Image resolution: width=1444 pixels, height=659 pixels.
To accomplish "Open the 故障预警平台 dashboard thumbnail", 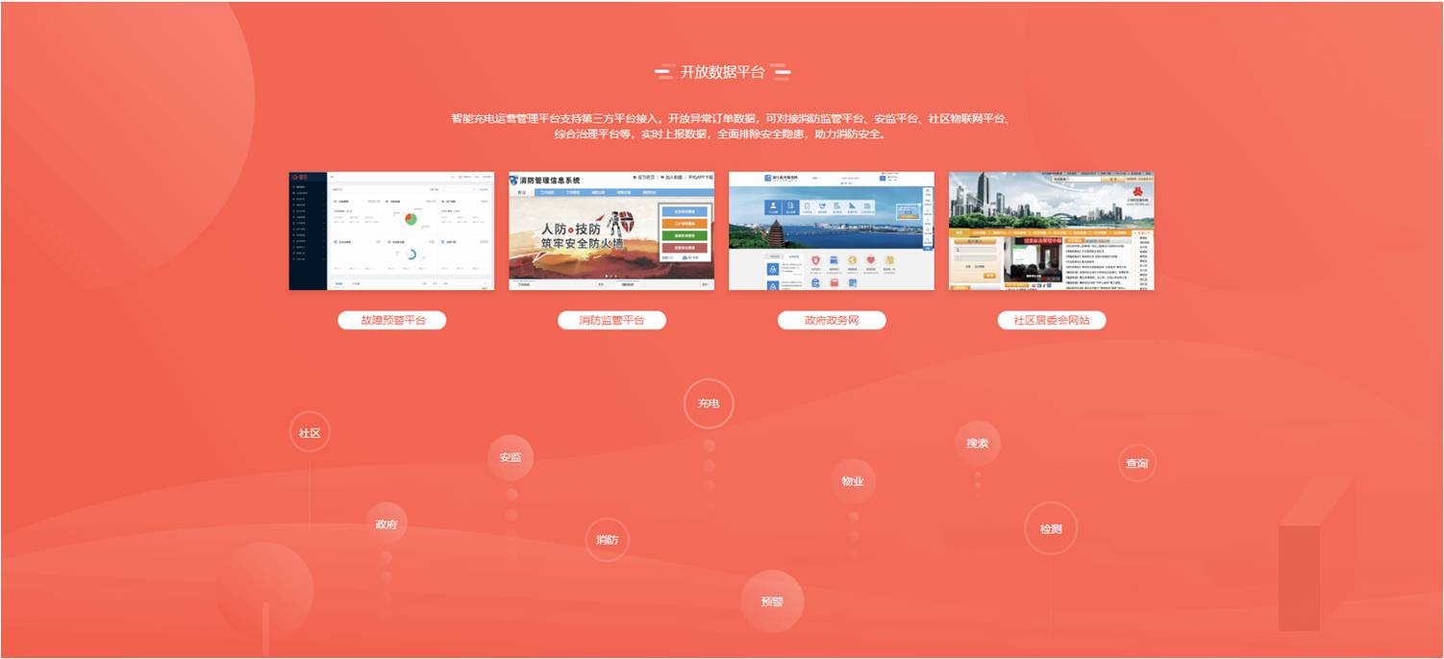I will 391,231.
